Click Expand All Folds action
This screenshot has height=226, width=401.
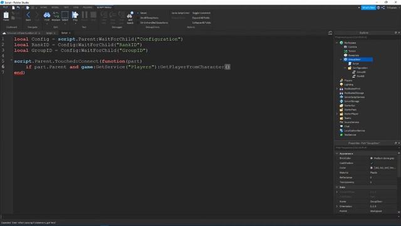tap(200, 18)
